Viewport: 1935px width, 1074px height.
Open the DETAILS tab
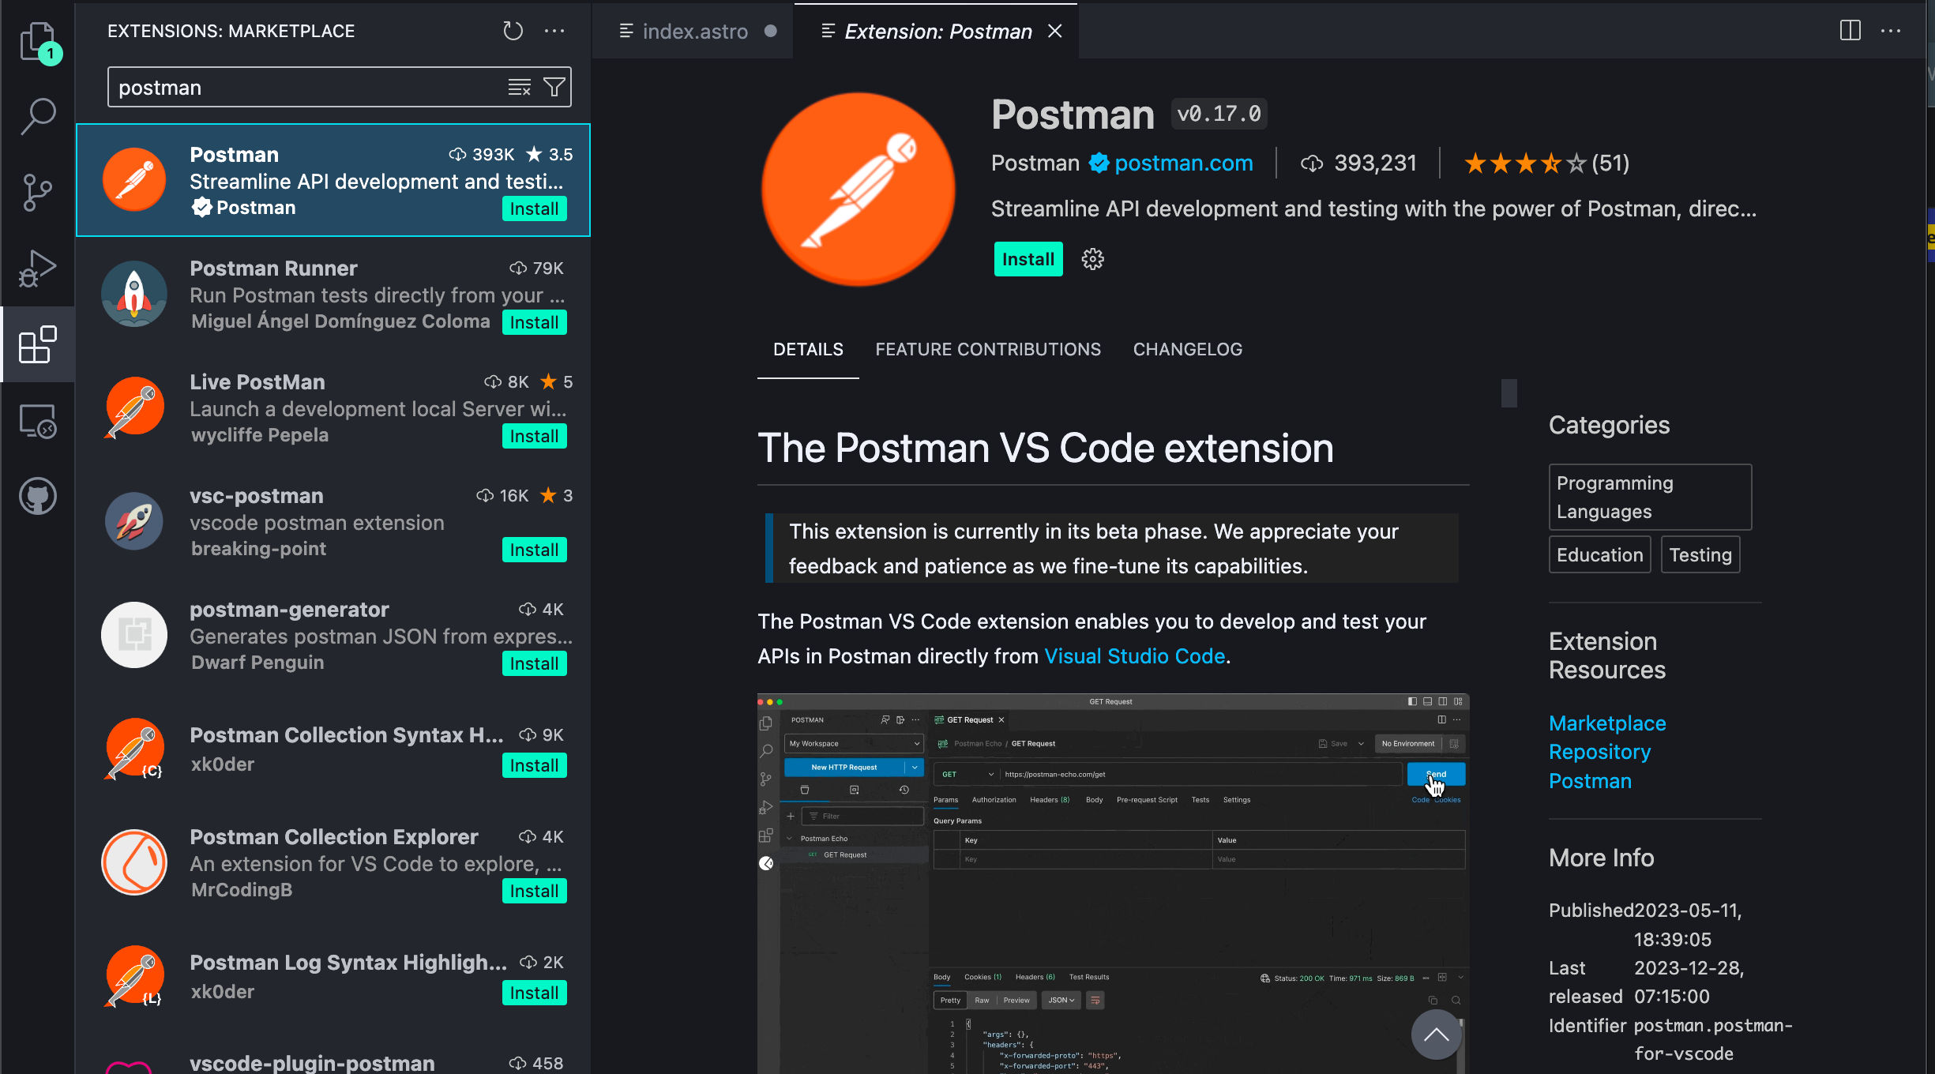(x=808, y=349)
